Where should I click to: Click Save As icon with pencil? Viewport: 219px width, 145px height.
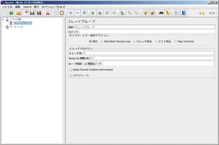(39, 13)
